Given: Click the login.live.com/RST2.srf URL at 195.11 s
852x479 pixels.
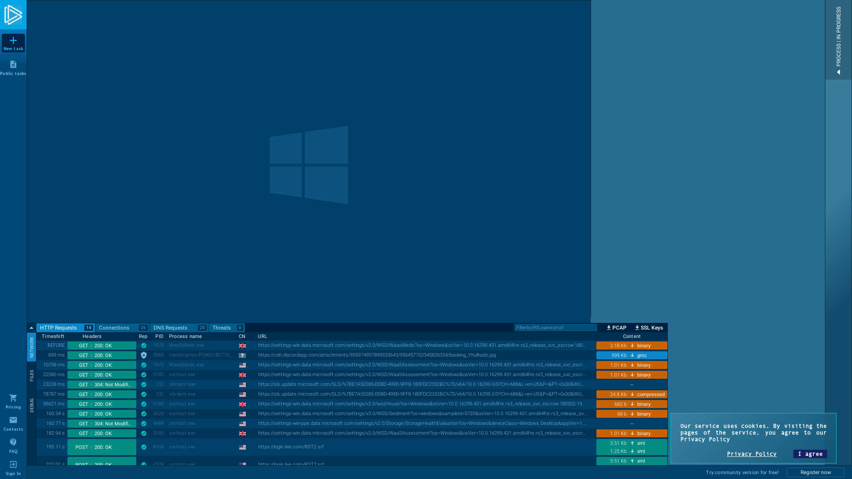Looking at the screenshot, I should [291, 447].
